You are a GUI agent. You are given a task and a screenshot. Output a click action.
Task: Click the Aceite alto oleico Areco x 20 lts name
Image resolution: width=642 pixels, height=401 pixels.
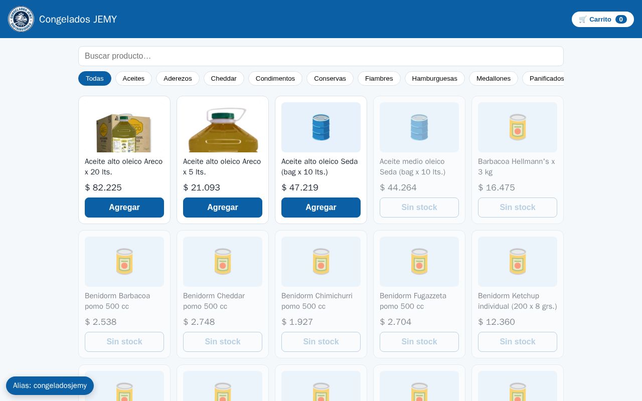point(124,167)
